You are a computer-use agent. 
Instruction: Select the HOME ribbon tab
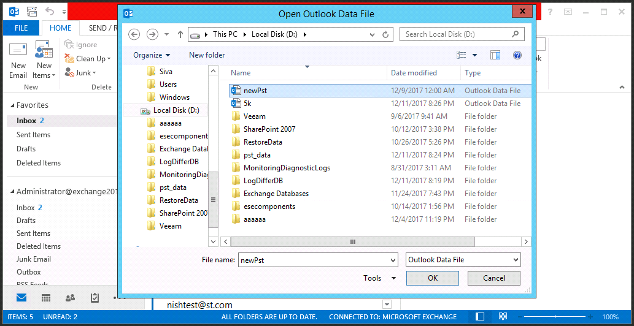60,28
